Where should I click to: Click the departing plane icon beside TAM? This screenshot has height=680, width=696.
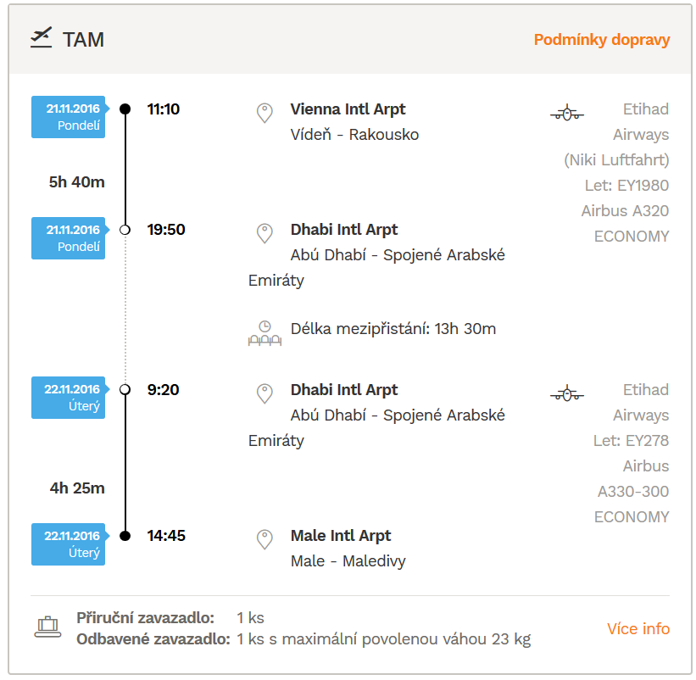(x=42, y=37)
